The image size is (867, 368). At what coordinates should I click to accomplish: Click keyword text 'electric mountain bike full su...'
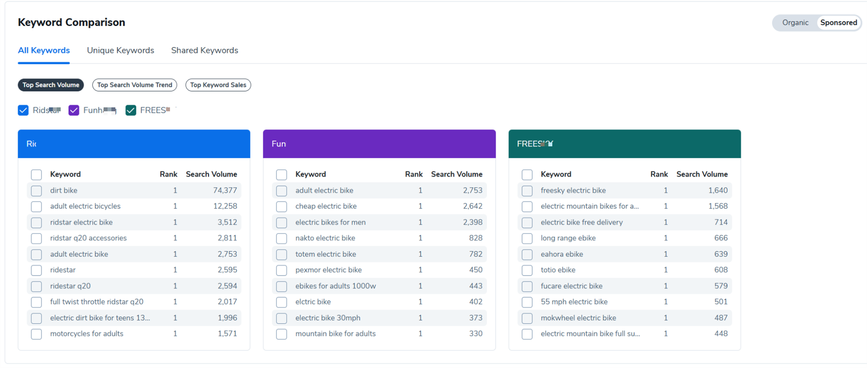click(590, 333)
